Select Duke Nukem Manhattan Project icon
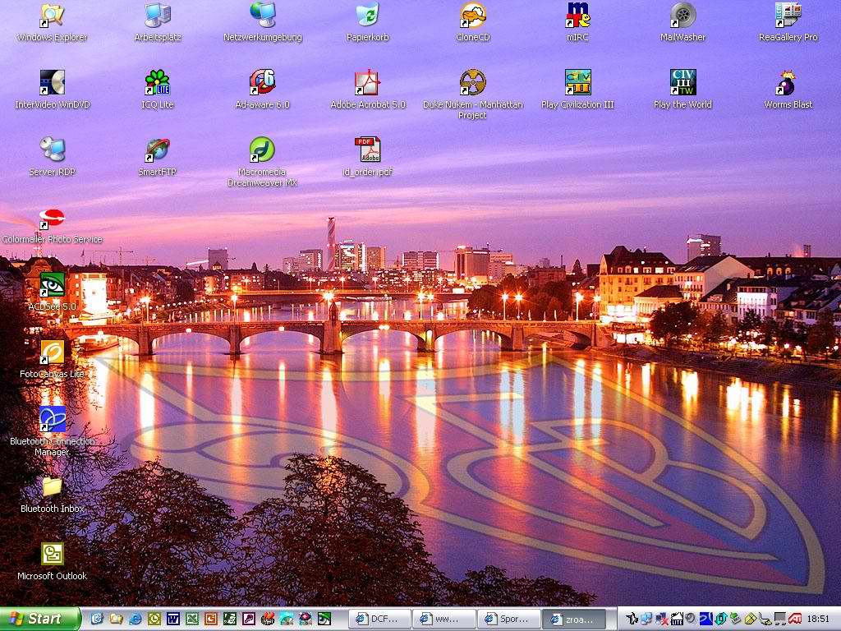This screenshot has height=631, width=841. point(472,95)
